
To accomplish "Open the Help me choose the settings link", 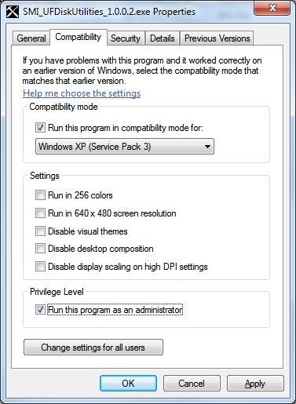I will coord(82,93).
